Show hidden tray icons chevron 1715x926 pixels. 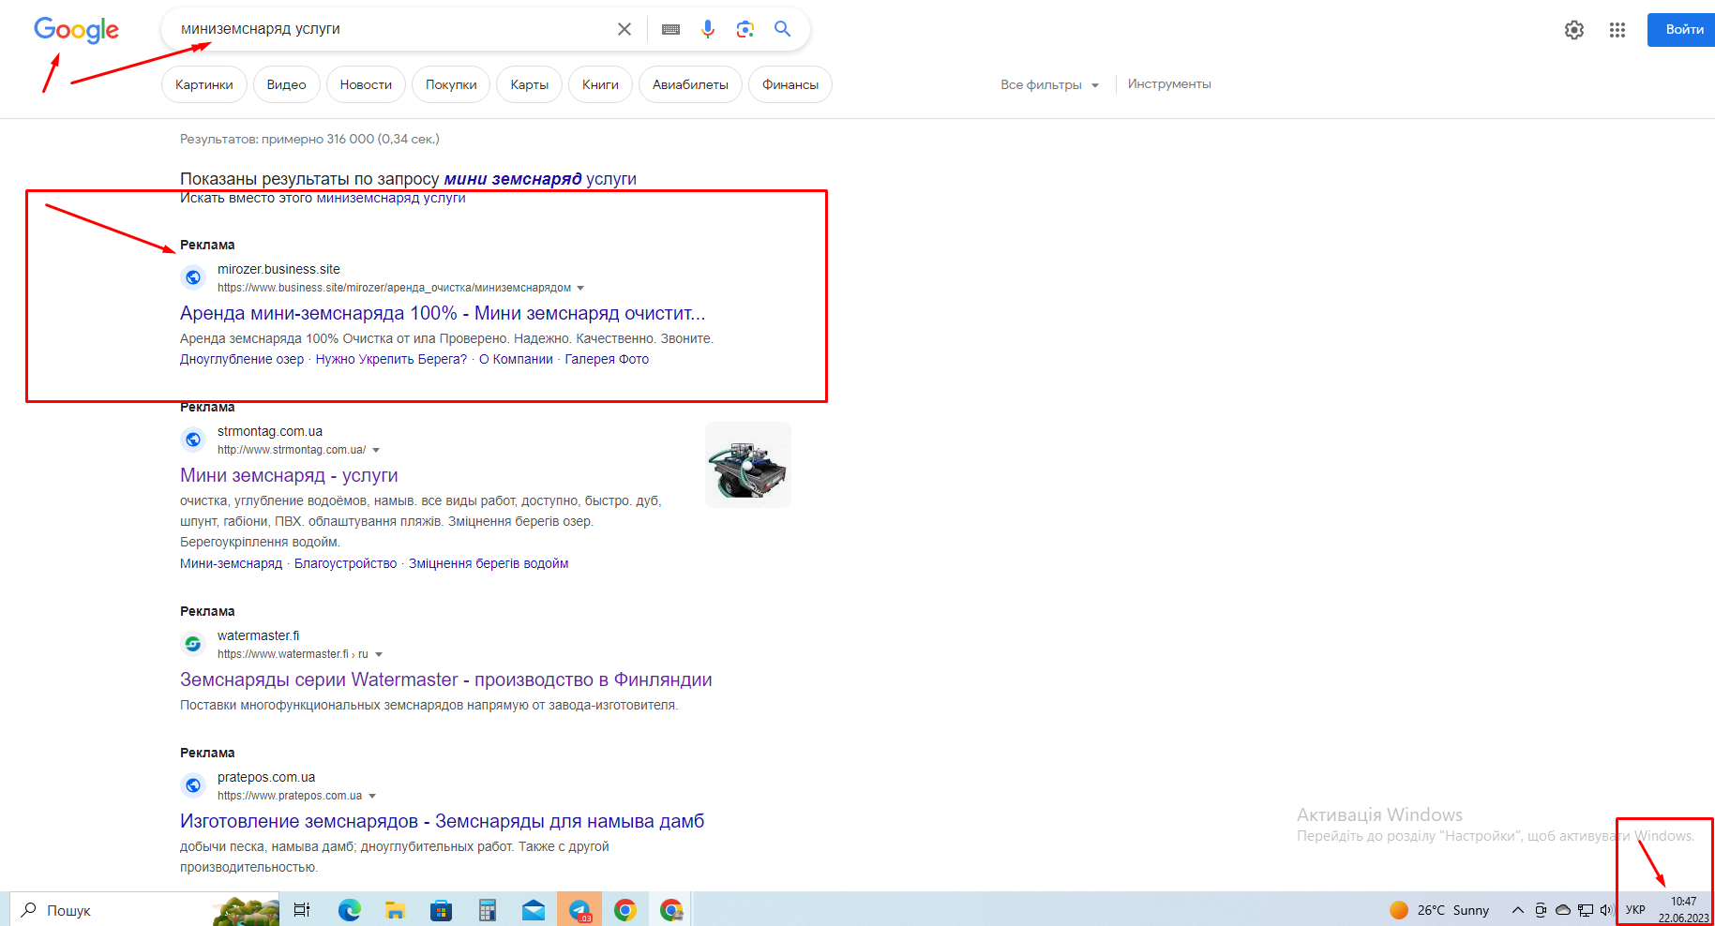click(1517, 910)
